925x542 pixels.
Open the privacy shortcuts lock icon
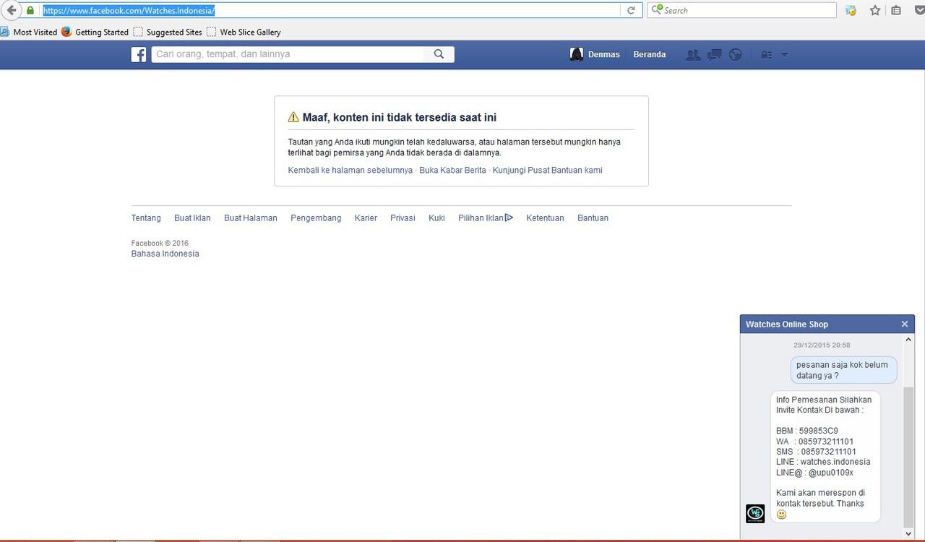pos(767,55)
